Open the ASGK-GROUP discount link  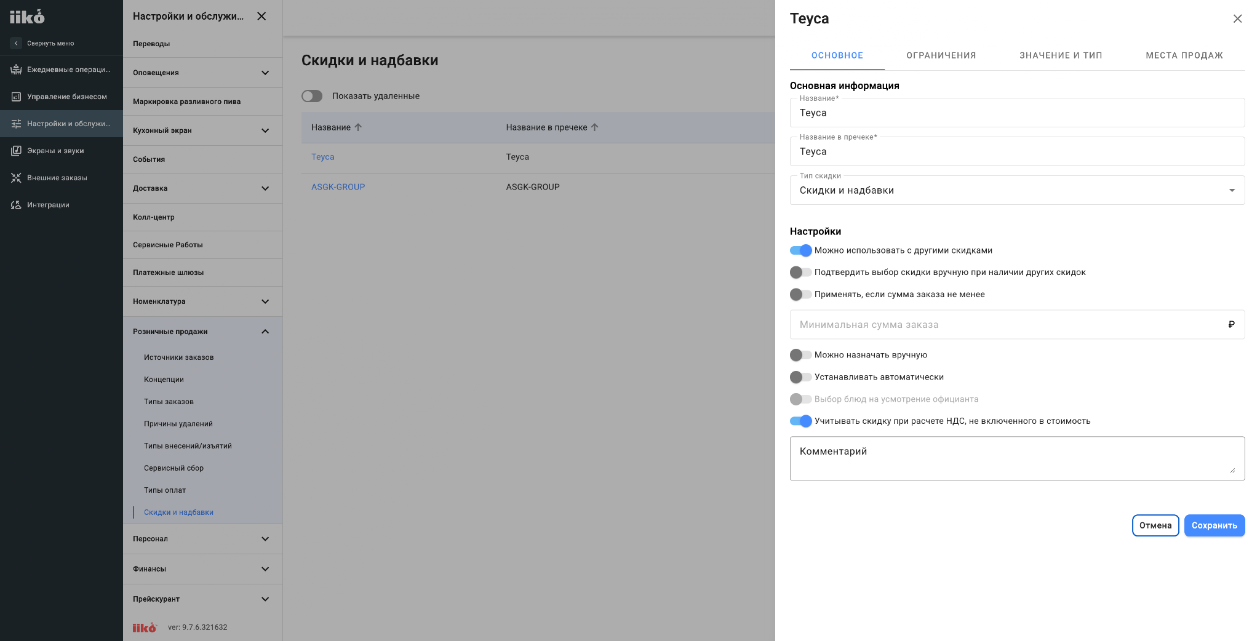click(x=338, y=187)
